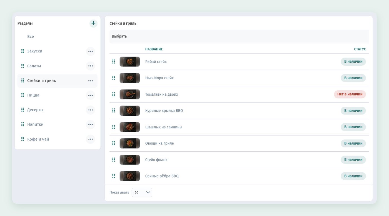Switch to the Напитки section

tap(35, 124)
